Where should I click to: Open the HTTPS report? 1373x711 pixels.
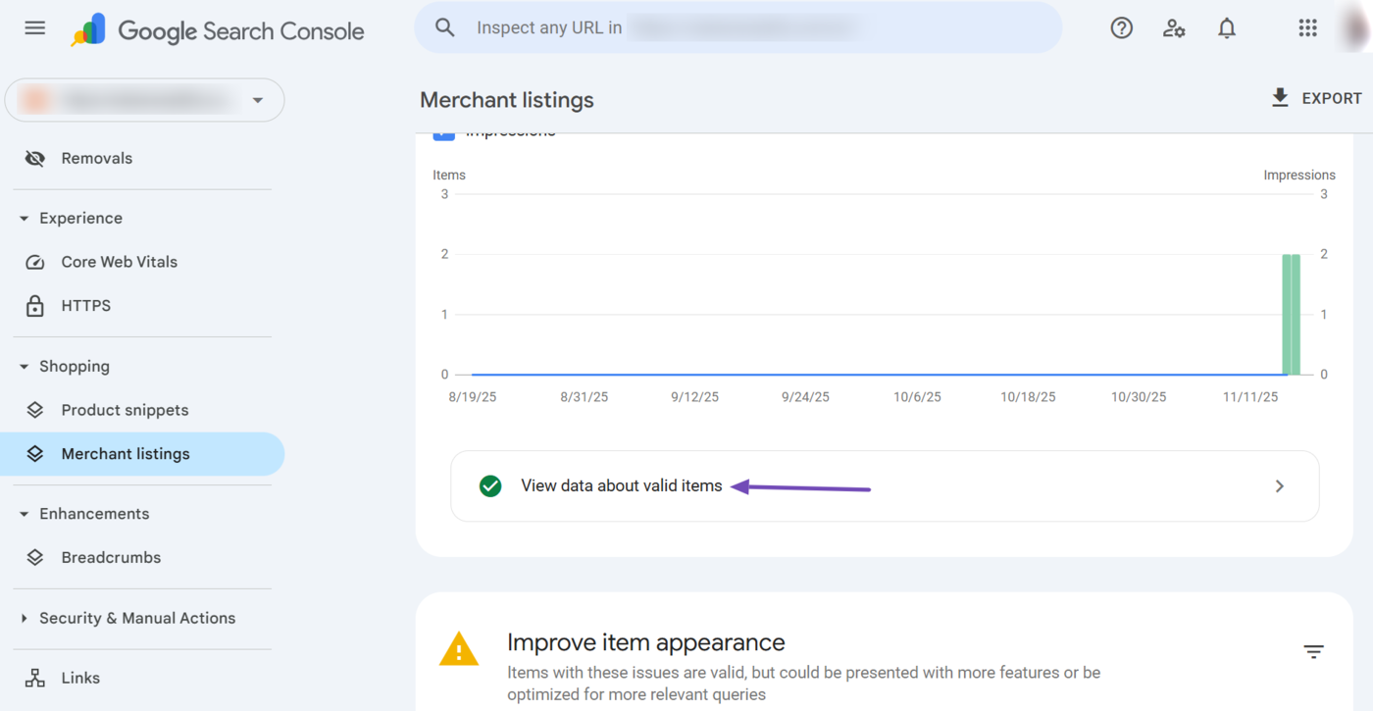(x=85, y=305)
